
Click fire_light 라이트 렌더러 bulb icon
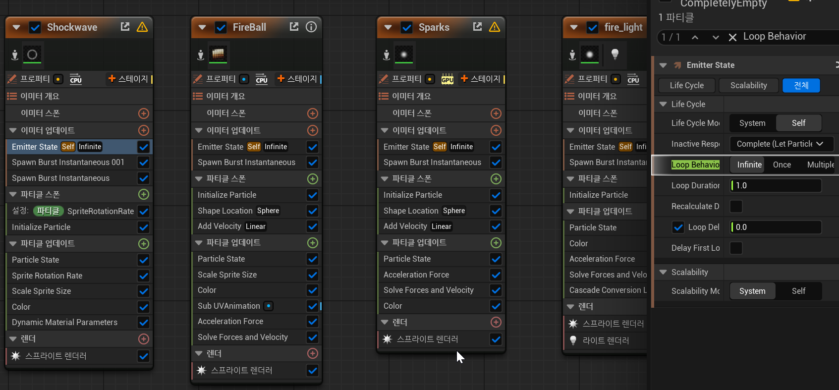[x=573, y=340]
